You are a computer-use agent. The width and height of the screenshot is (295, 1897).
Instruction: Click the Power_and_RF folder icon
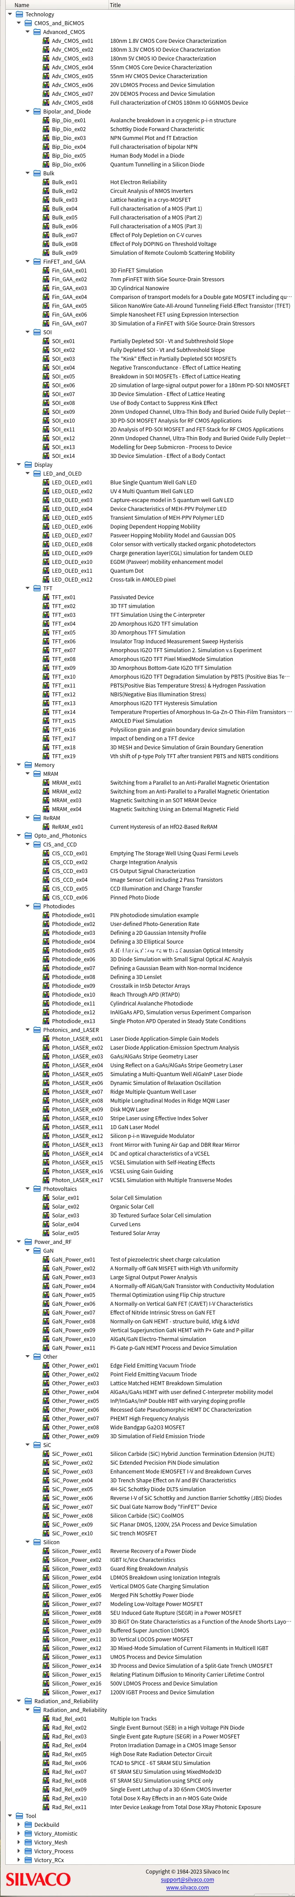(x=29, y=1243)
